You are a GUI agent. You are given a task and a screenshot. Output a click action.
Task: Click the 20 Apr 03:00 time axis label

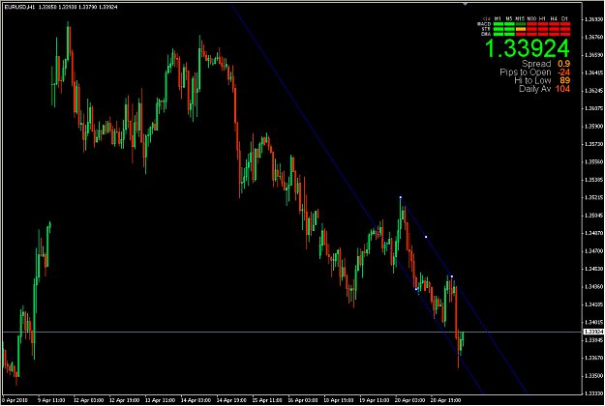click(x=409, y=400)
